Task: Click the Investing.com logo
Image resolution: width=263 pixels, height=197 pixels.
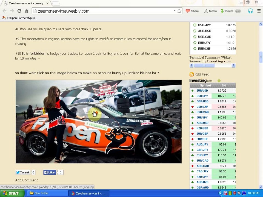Action: tap(201, 80)
